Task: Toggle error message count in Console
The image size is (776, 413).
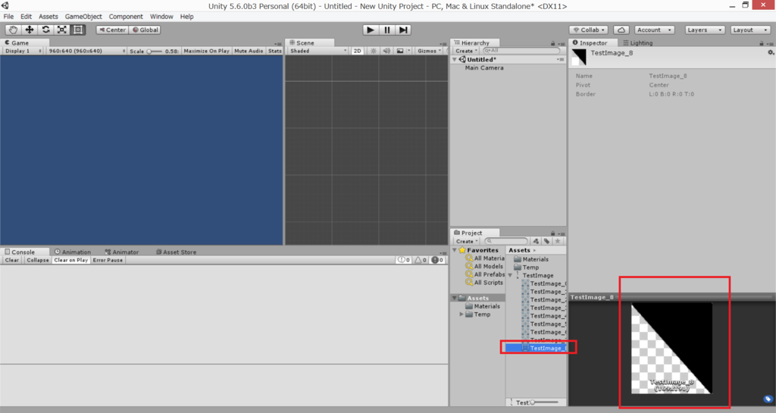Action: coord(437,260)
